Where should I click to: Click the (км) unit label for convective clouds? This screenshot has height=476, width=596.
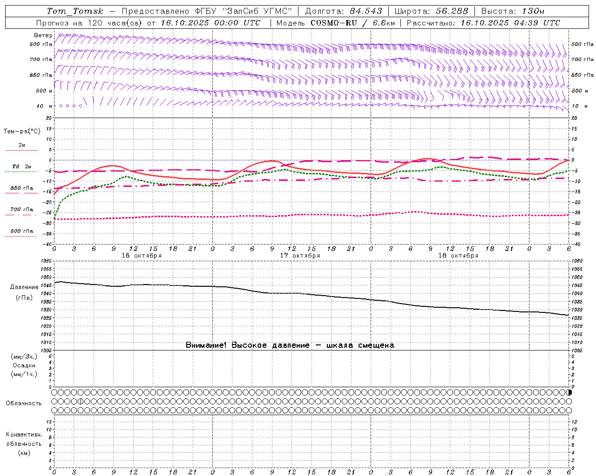[24, 452]
